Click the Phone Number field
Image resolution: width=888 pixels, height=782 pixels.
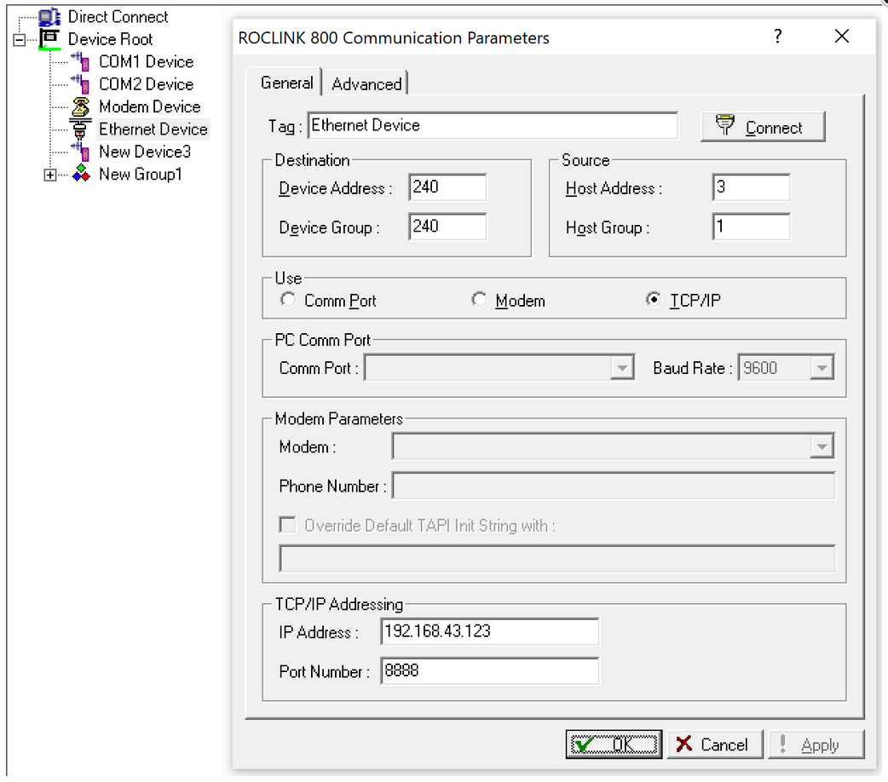tap(614, 486)
